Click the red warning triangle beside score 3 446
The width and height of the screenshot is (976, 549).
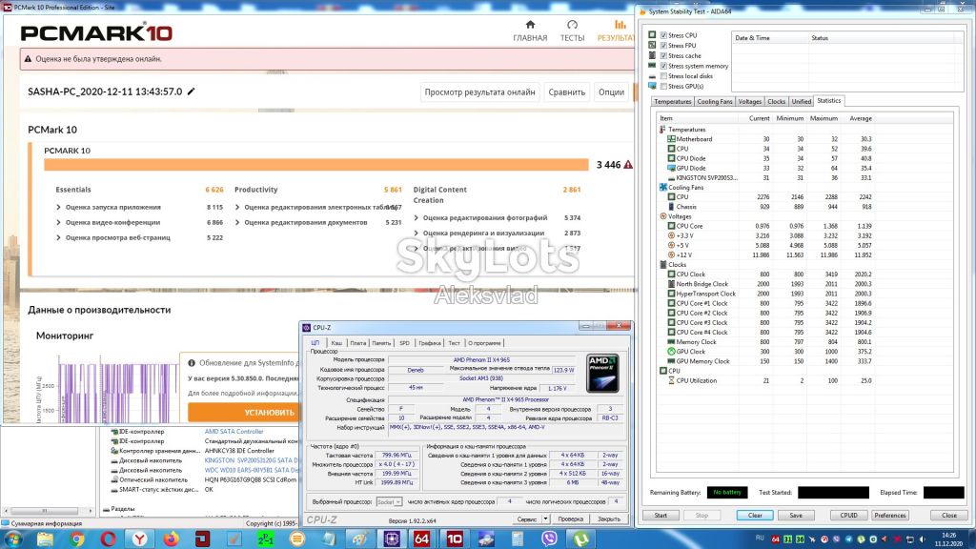pyautogui.click(x=628, y=165)
